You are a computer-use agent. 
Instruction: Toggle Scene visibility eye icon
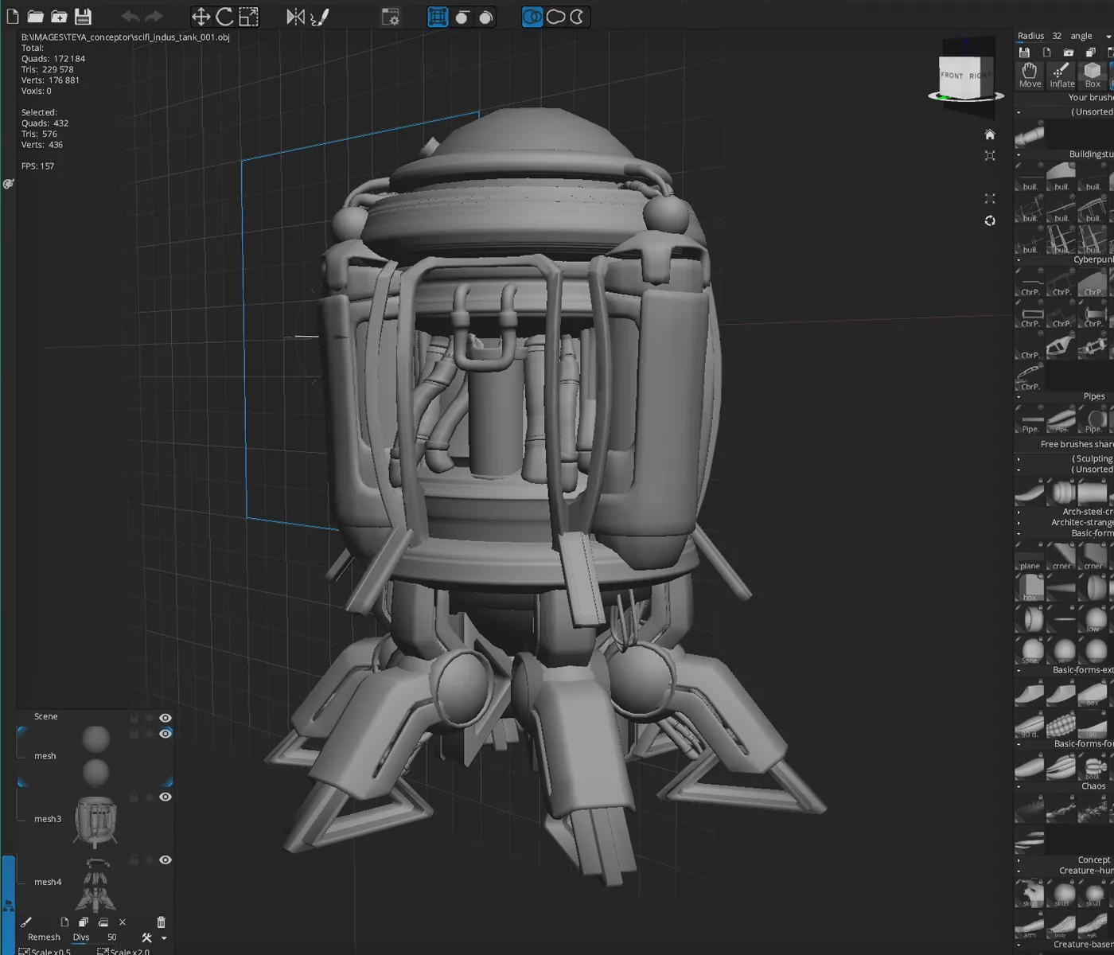point(166,718)
